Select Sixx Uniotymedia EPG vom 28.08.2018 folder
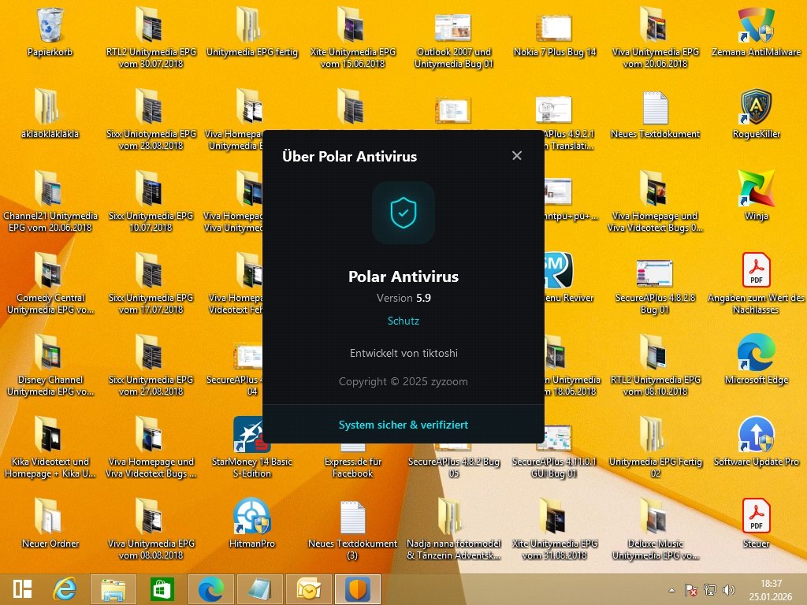This screenshot has width=807, height=605. coord(151,120)
